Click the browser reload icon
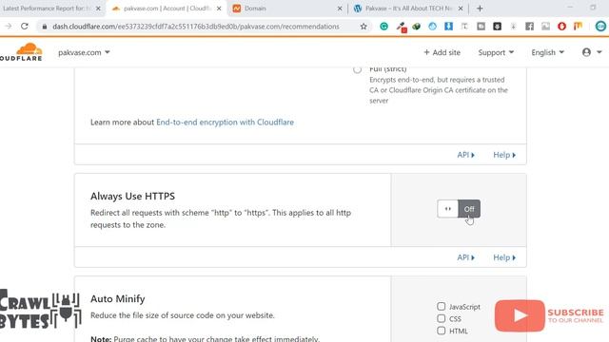 (x=25, y=27)
